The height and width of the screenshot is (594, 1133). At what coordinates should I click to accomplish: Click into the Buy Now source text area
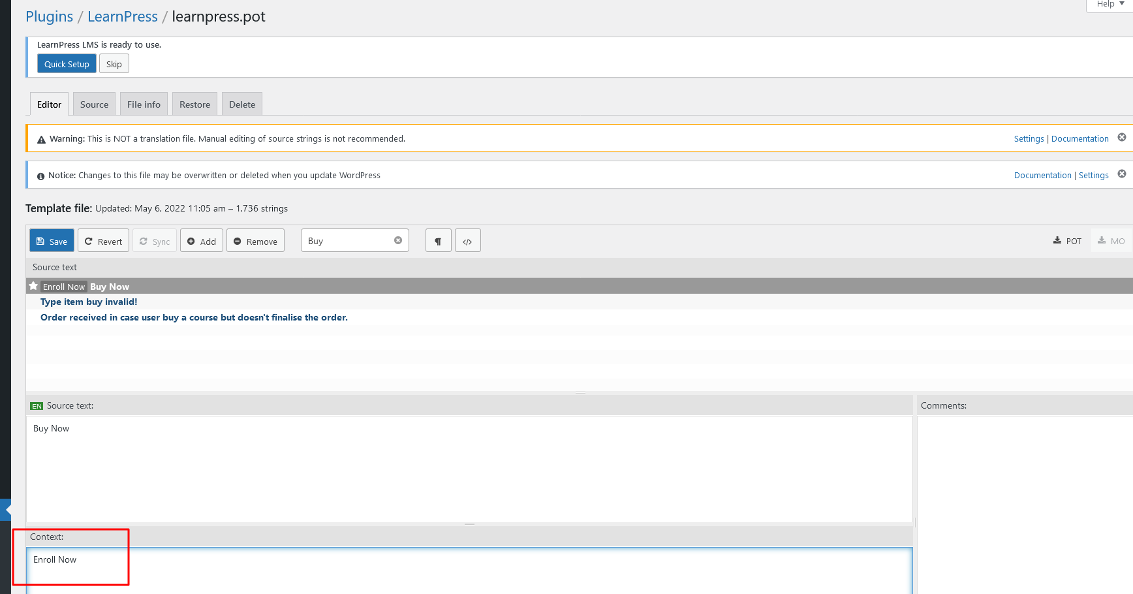point(469,469)
